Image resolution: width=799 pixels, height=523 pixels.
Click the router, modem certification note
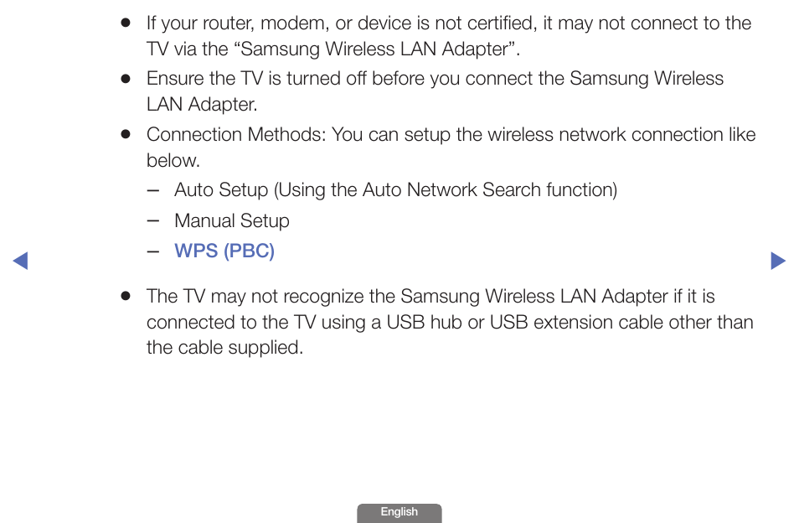point(449,36)
